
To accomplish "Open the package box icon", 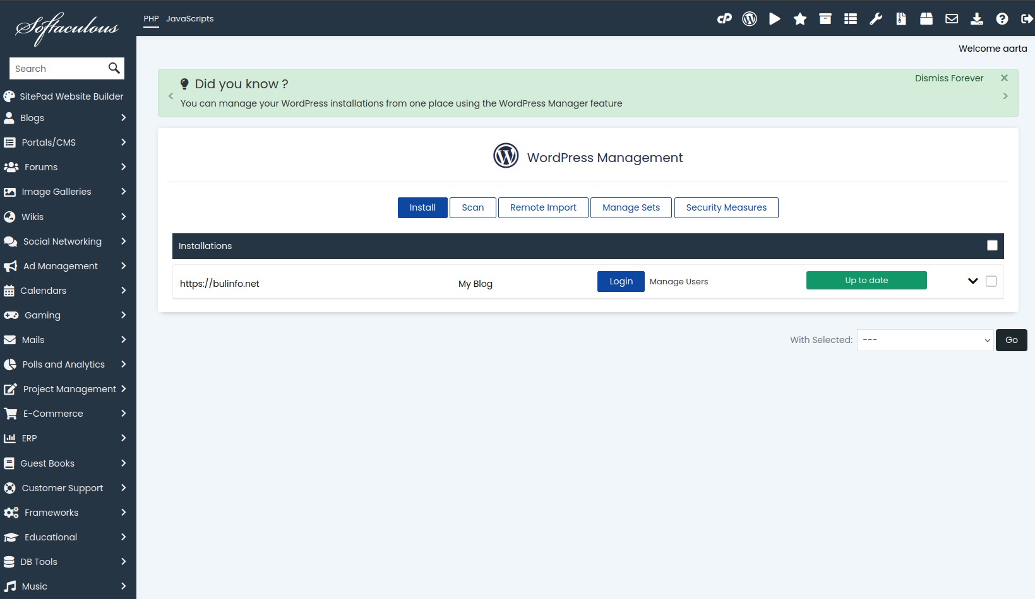I will click(926, 19).
